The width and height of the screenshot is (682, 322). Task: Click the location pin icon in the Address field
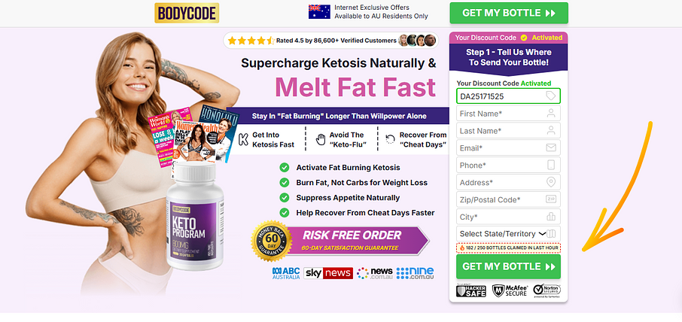coord(551,182)
